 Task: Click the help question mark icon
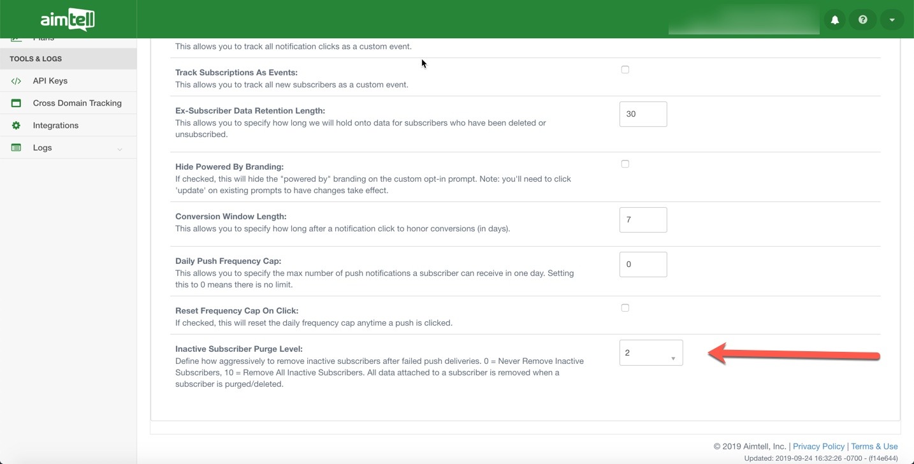tap(863, 20)
